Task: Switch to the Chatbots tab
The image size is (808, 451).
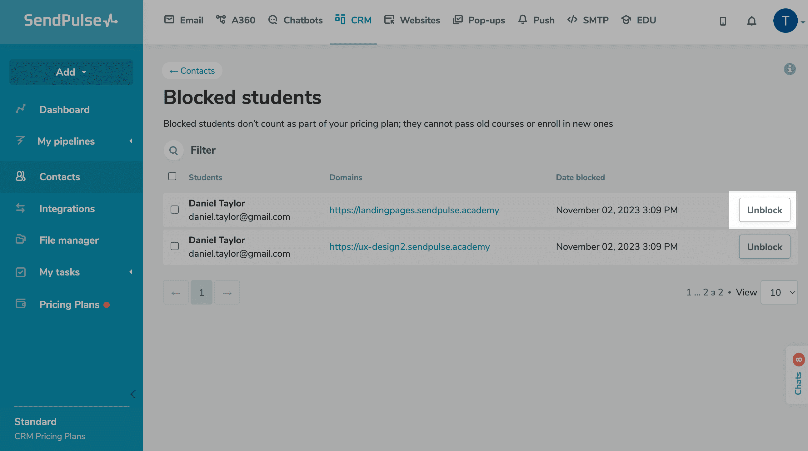Action: coord(296,20)
